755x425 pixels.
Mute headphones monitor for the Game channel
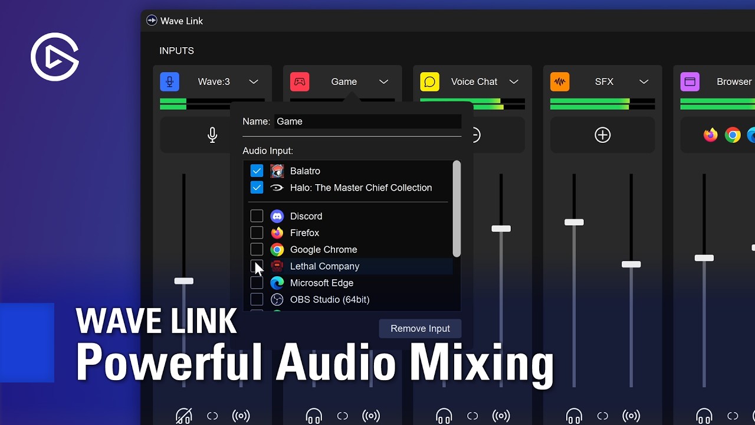pos(314,416)
